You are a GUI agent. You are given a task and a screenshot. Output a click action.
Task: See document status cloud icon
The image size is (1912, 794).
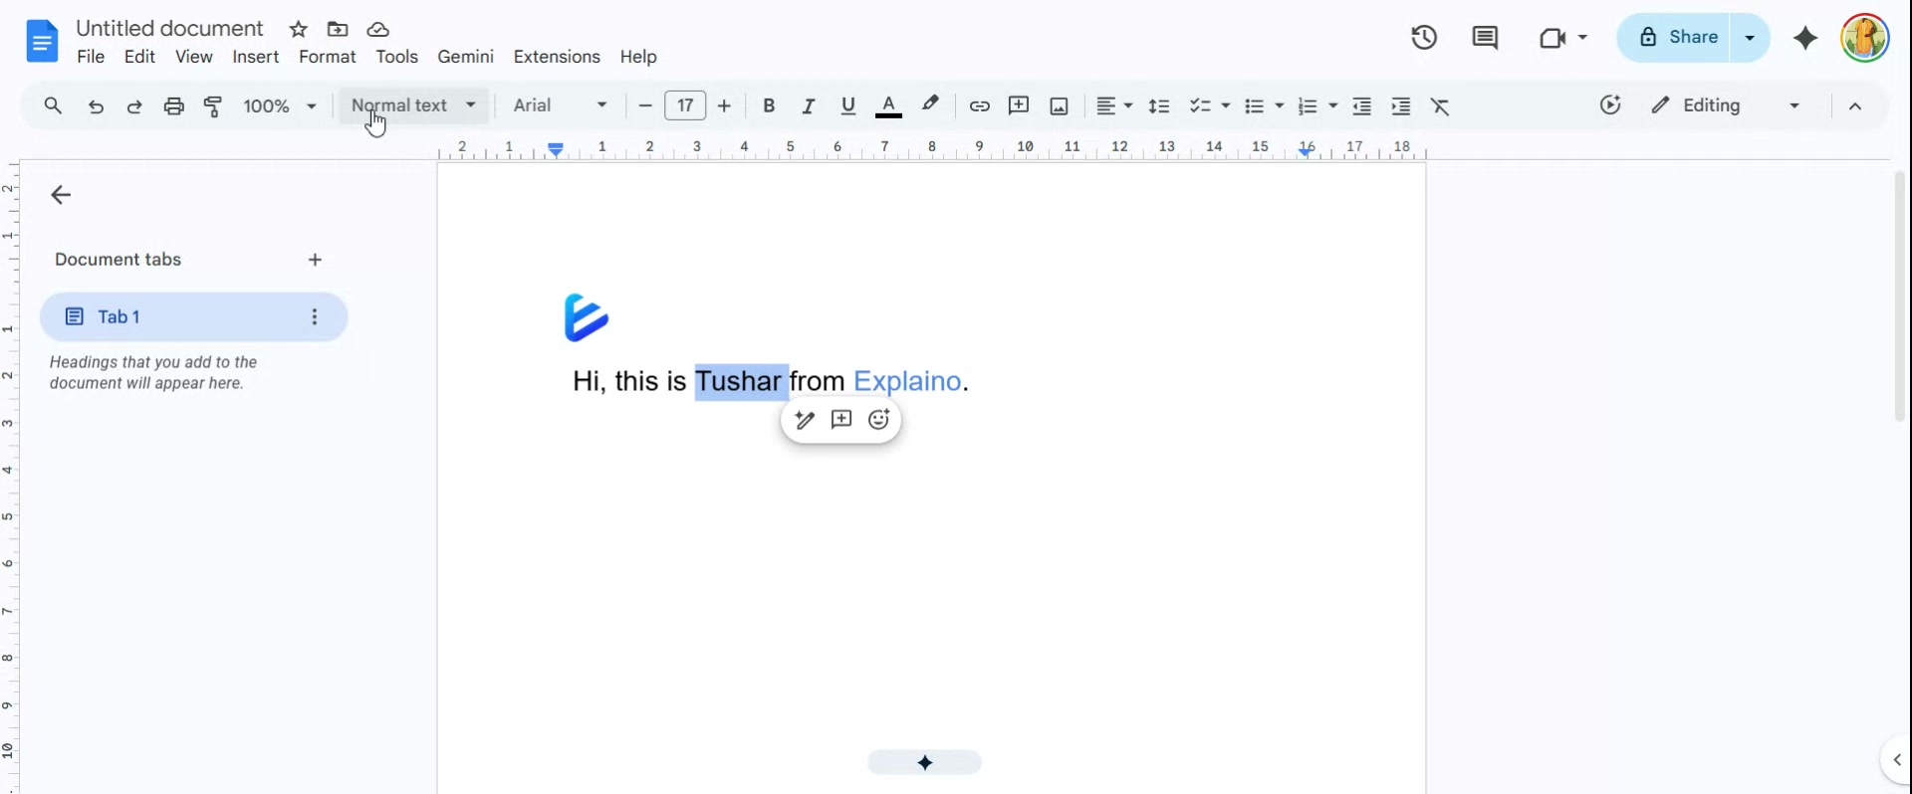377,30
